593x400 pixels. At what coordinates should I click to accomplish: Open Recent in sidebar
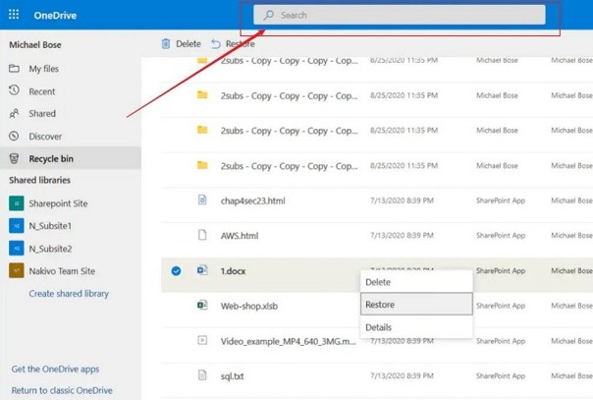coord(42,91)
